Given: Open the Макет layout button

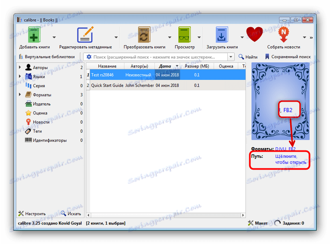Looking at the screenshot, I should [x=258, y=223].
